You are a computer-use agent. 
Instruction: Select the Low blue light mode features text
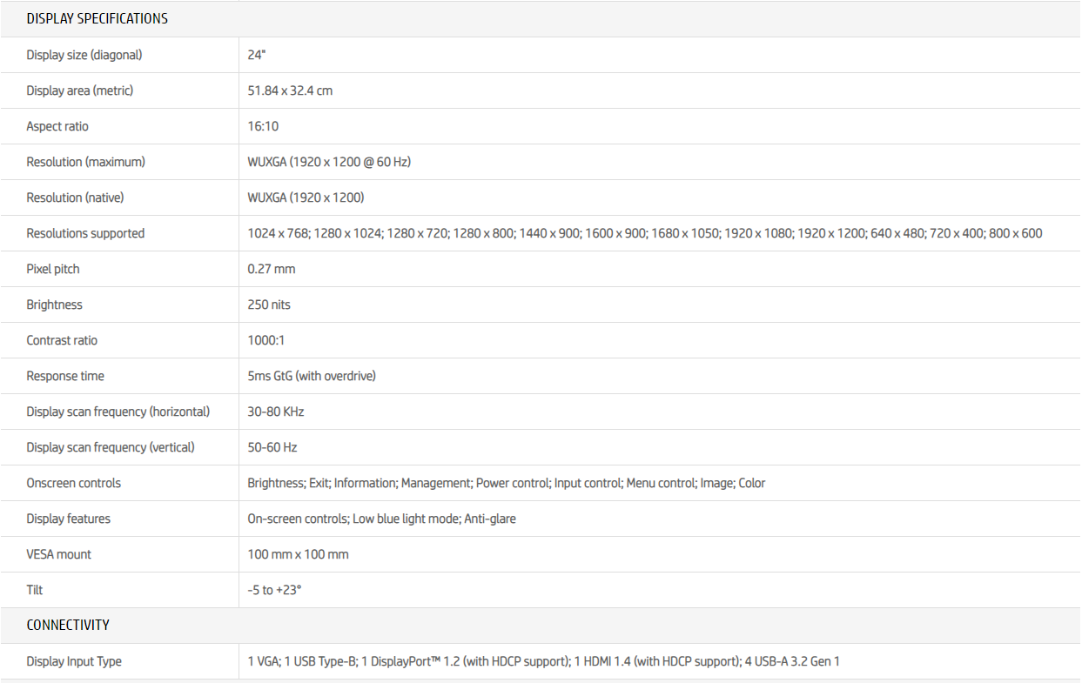[405, 519]
